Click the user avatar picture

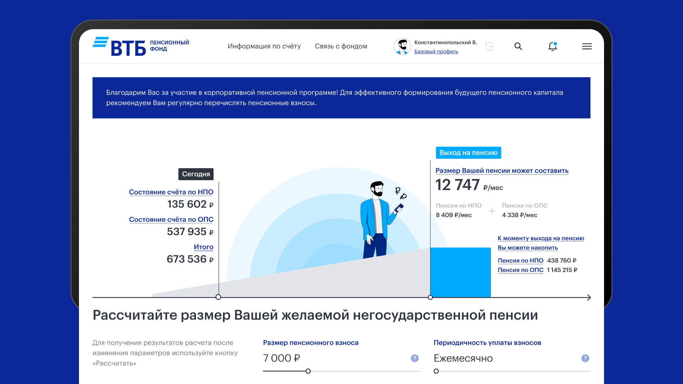coord(402,46)
